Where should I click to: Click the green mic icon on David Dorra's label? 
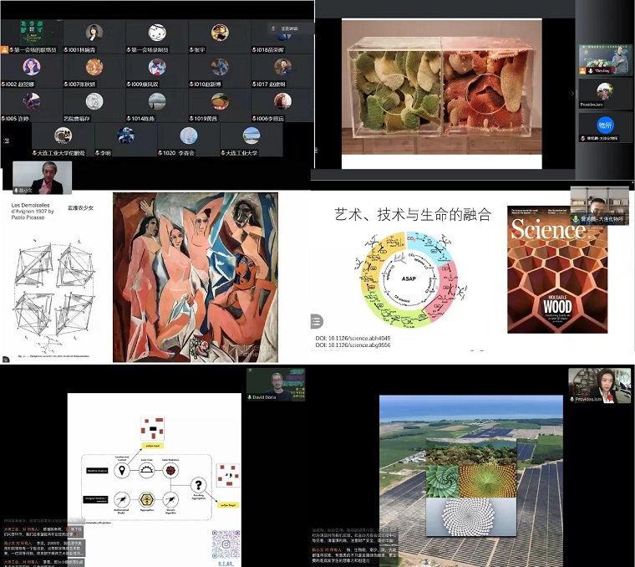pos(251,397)
